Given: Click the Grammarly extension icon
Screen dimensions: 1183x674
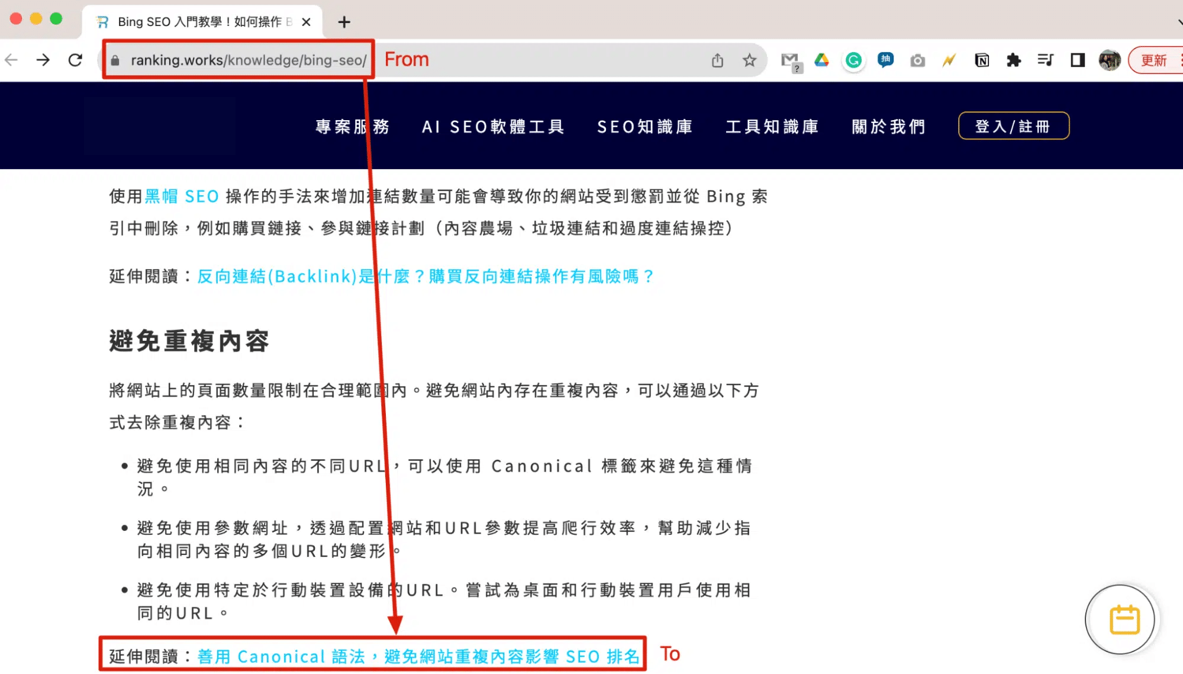Looking at the screenshot, I should tap(853, 60).
